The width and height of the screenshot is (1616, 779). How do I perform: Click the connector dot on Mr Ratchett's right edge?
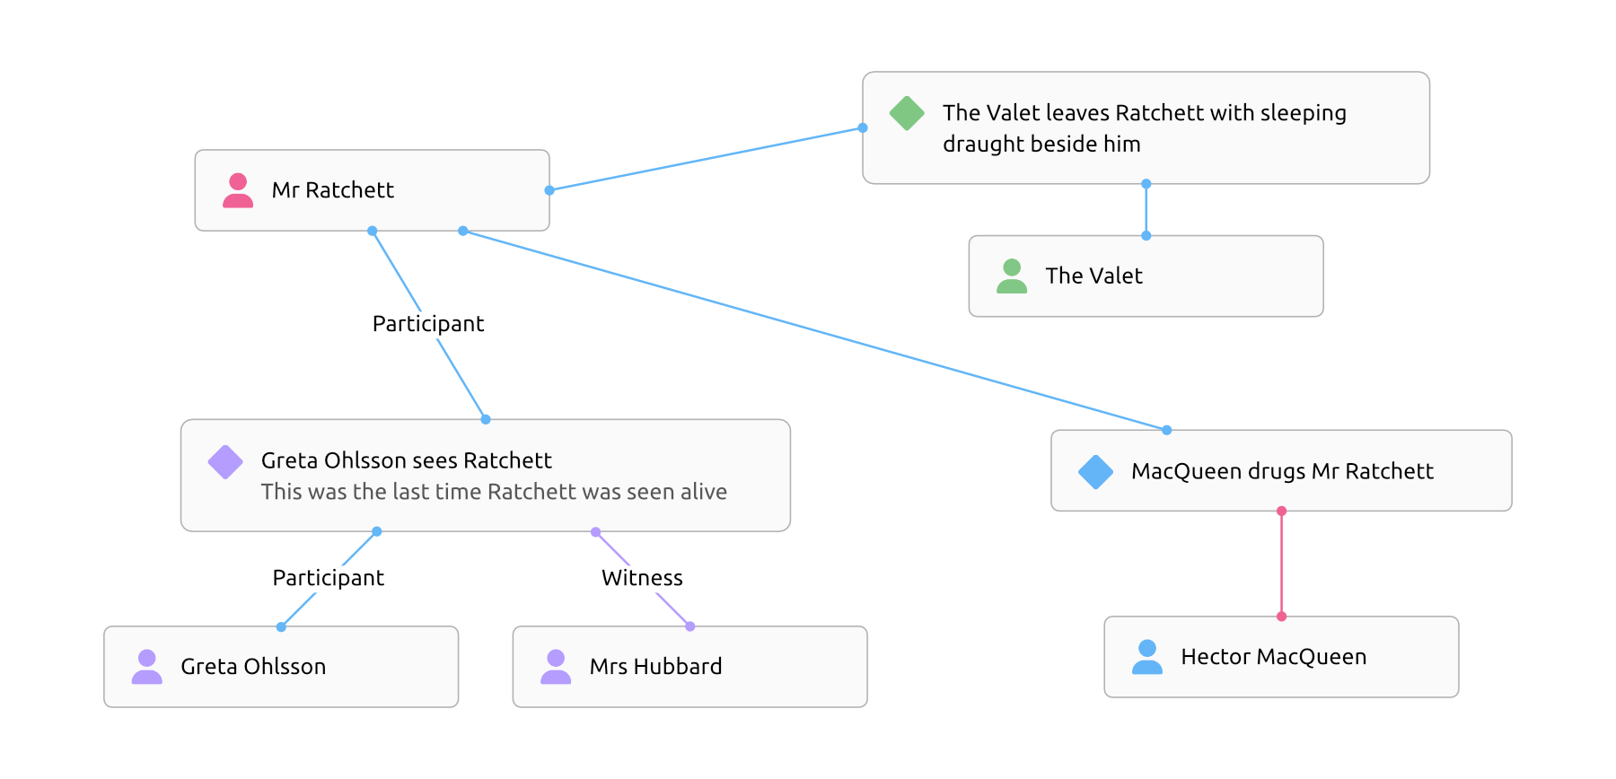point(549,190)
